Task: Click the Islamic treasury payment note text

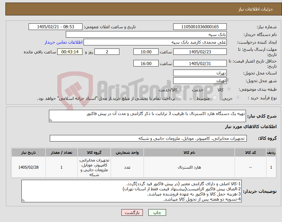Action: [x=106, y=98]
